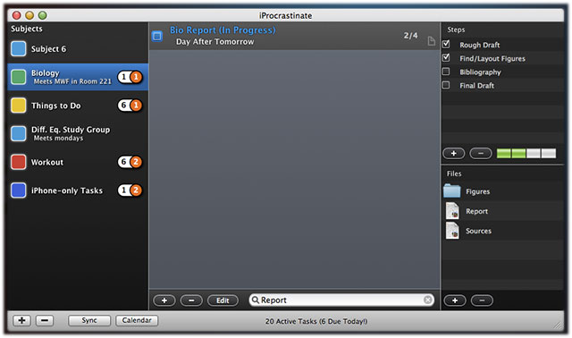Click Biology's orange overdue badge
Screen dimensions: 572x338
[136, 77]
